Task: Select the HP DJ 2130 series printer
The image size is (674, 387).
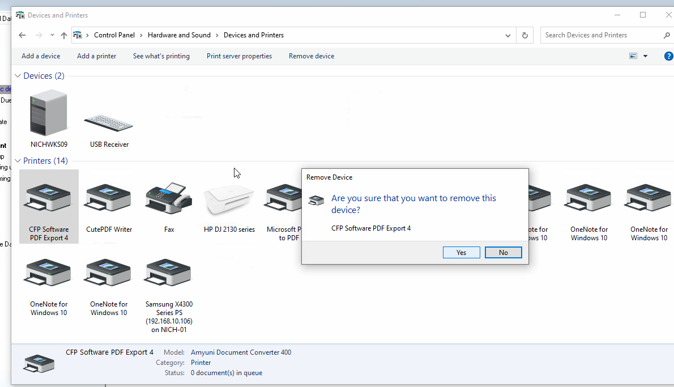Action: [229, 199]
